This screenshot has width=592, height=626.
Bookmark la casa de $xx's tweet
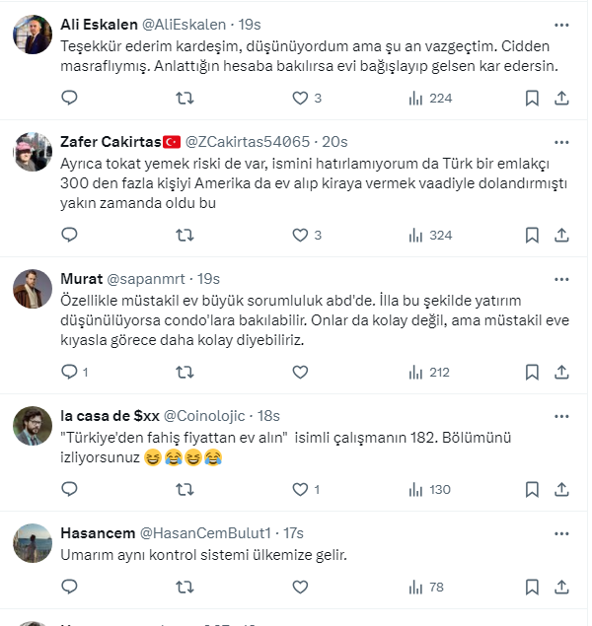click(531, 489)
